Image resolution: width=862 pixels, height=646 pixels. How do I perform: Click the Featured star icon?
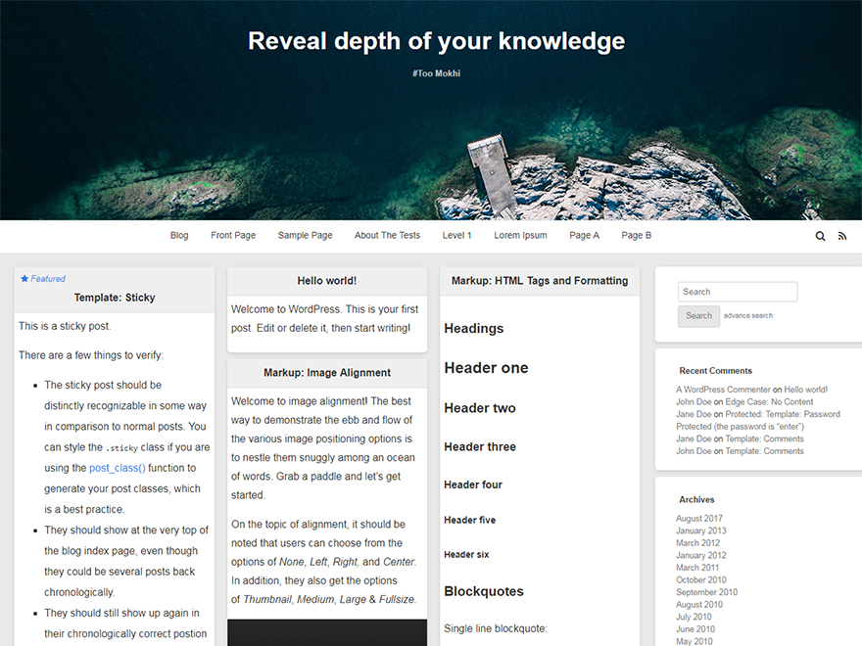(25, 279)
